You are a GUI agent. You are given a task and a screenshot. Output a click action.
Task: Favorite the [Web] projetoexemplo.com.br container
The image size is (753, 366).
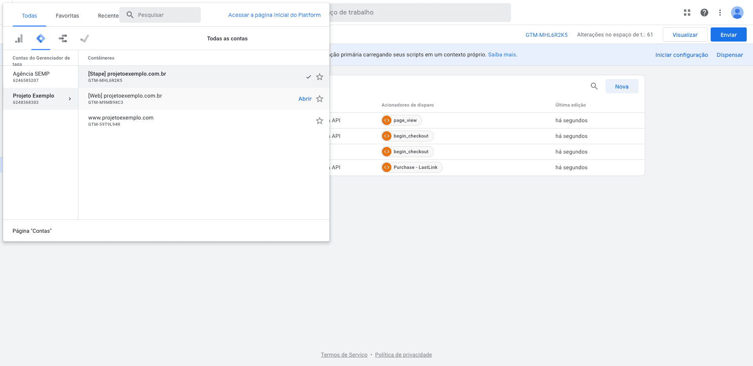pyautogui.click(x=320, y=99)
